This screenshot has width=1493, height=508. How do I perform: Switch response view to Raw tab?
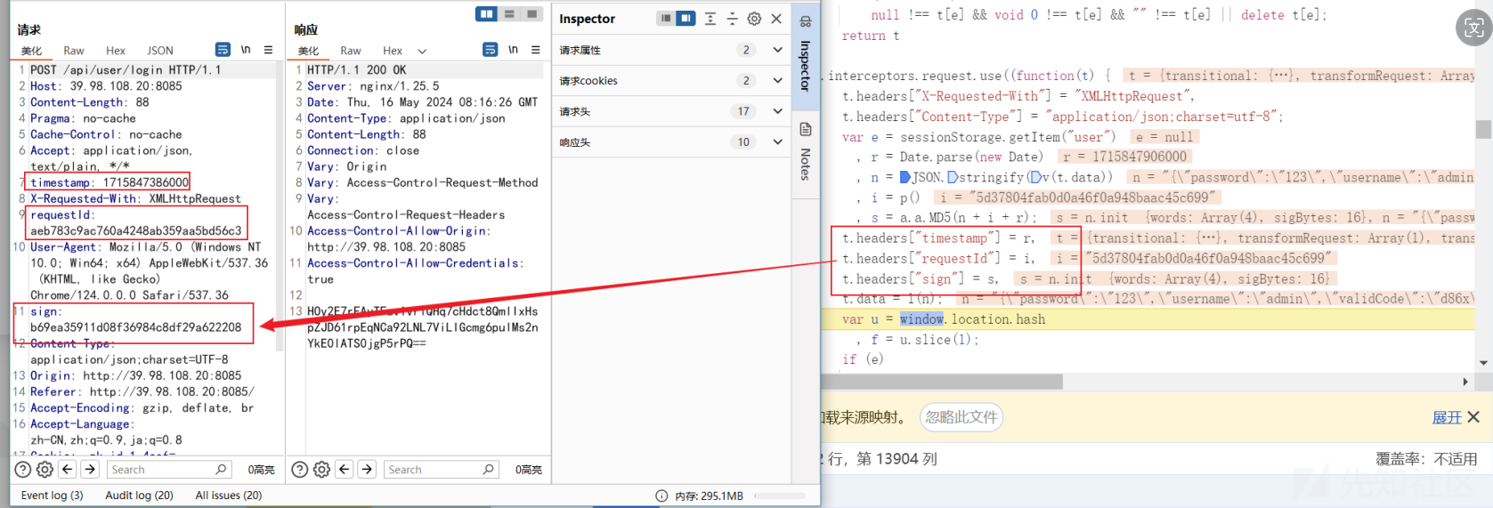351,51
